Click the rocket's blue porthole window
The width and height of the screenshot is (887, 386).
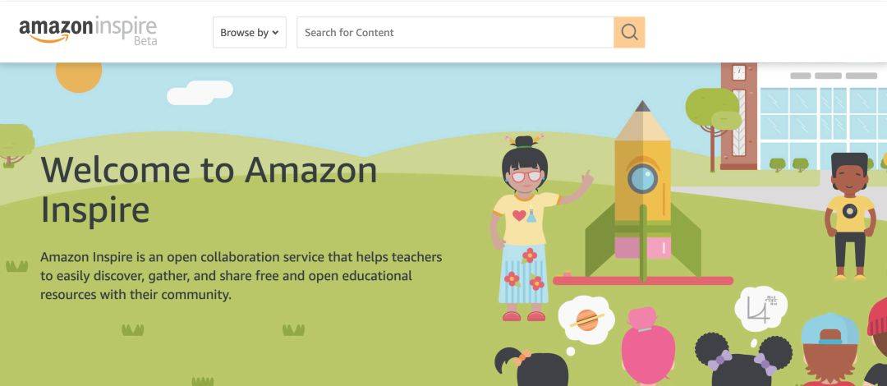coord(642,178)
